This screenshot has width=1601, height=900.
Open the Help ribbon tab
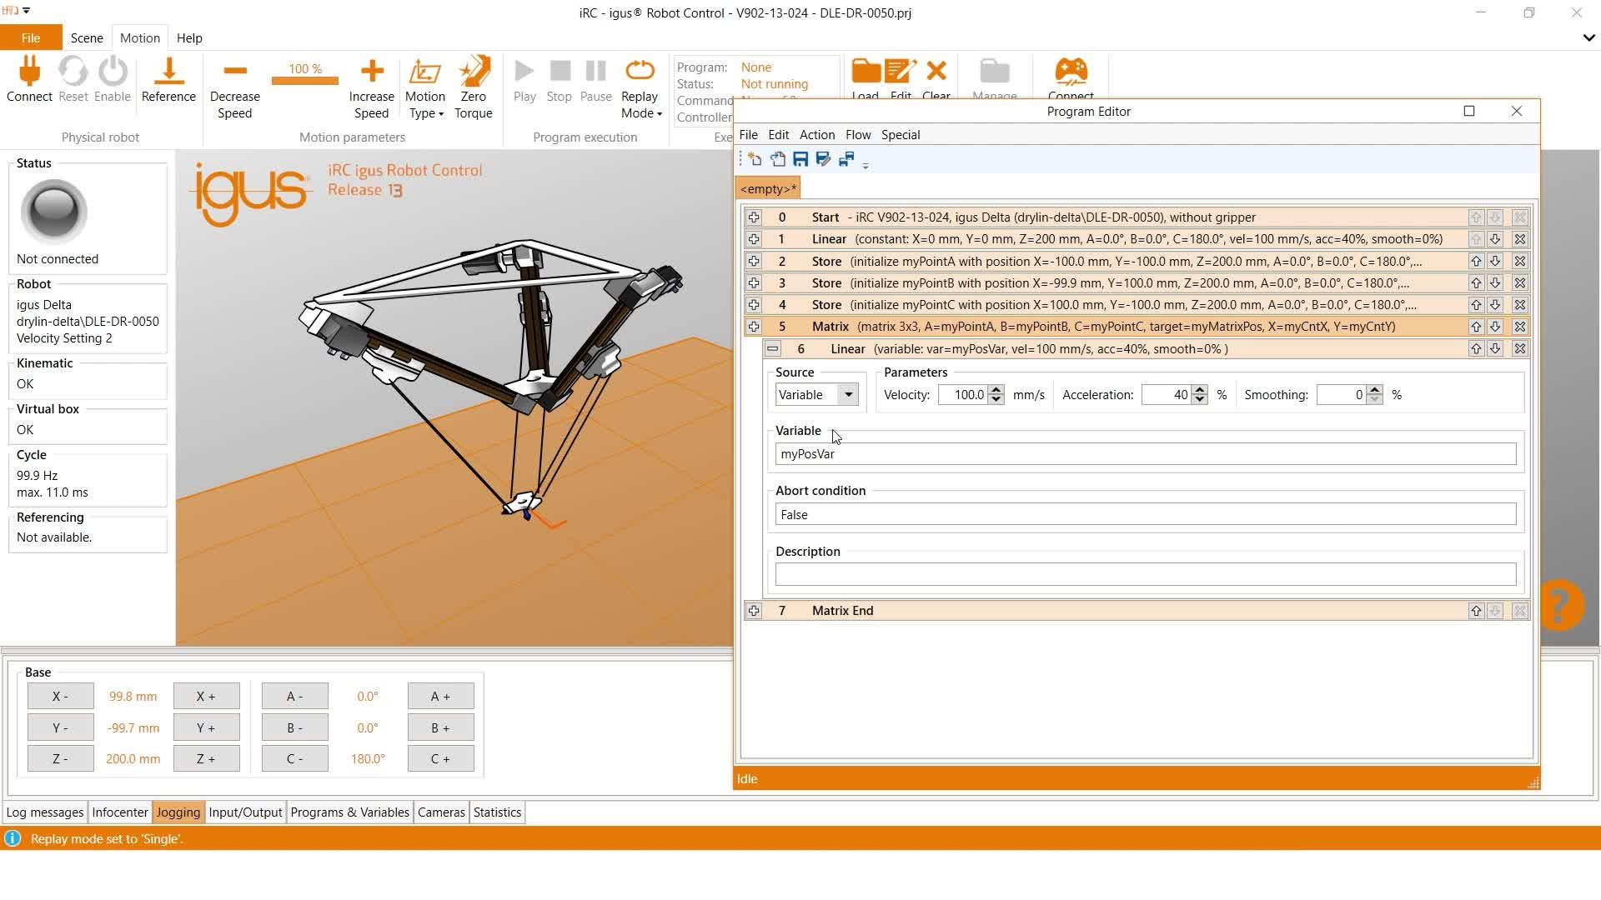point(189,38)
